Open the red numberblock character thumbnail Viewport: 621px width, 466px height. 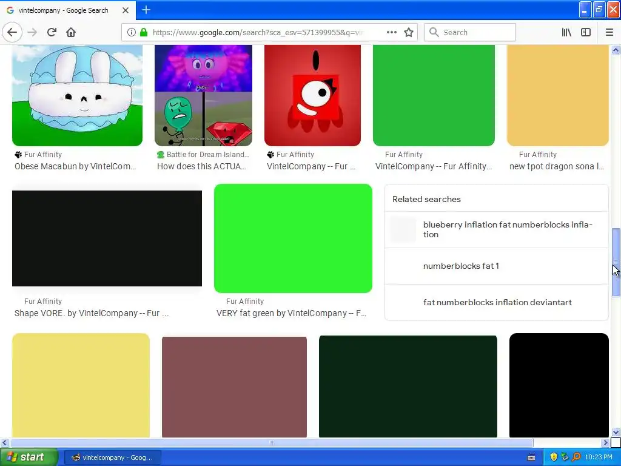(312, 95)
